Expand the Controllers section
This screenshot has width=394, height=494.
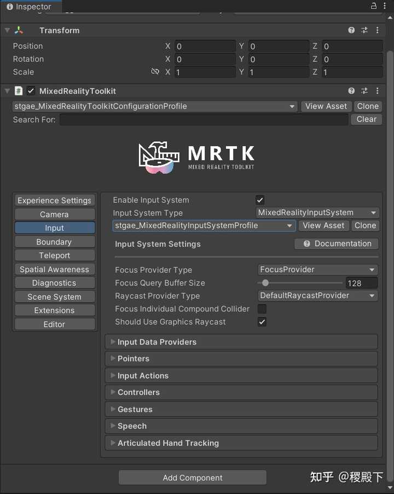point(241,392)
